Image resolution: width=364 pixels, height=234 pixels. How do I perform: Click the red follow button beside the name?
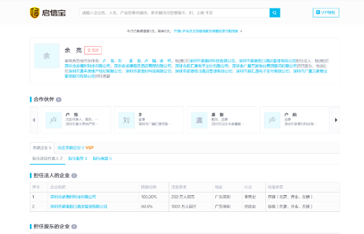[93, 50]
